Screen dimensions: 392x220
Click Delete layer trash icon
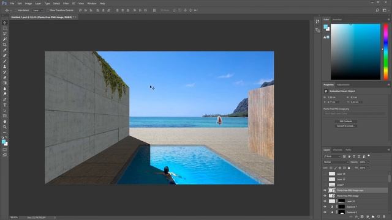click(384, 217)
